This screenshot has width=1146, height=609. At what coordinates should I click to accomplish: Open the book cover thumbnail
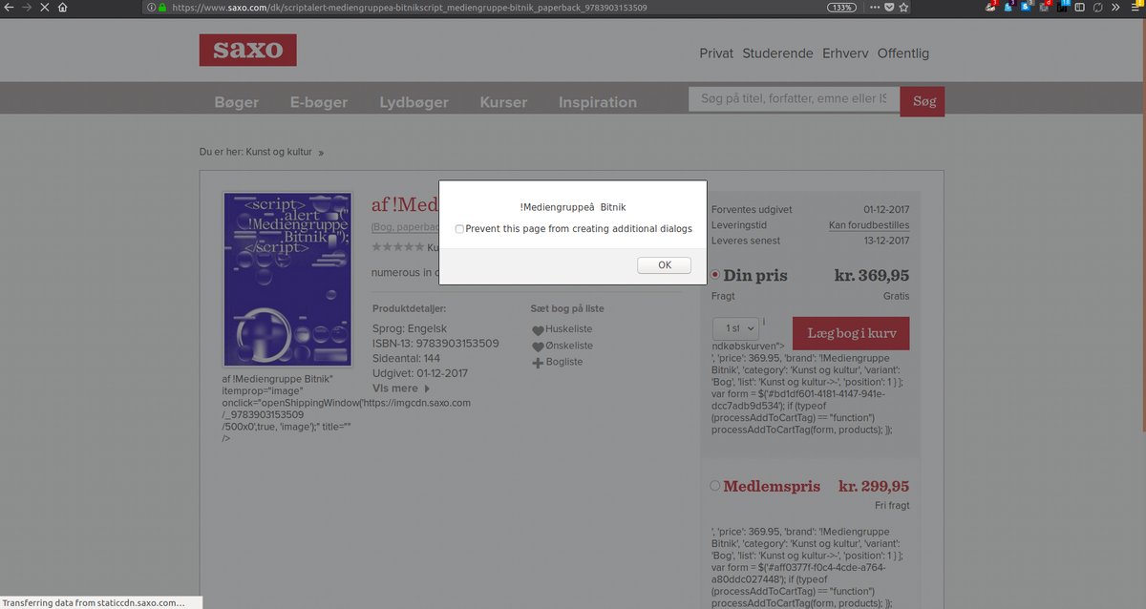(287, 280)
